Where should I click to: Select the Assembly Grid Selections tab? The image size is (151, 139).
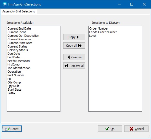18,11
